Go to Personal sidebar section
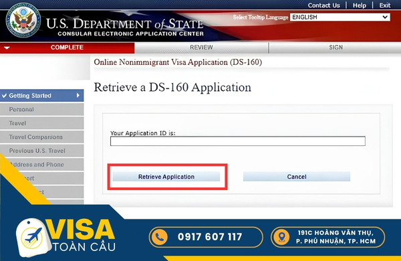This screenshot has height=261, width=401. coord(42,109)
